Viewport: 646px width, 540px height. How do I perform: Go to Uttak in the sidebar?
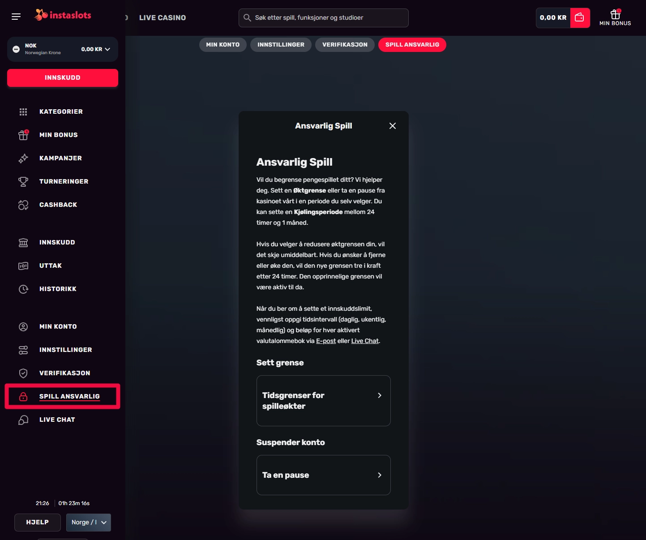[51, 266]
